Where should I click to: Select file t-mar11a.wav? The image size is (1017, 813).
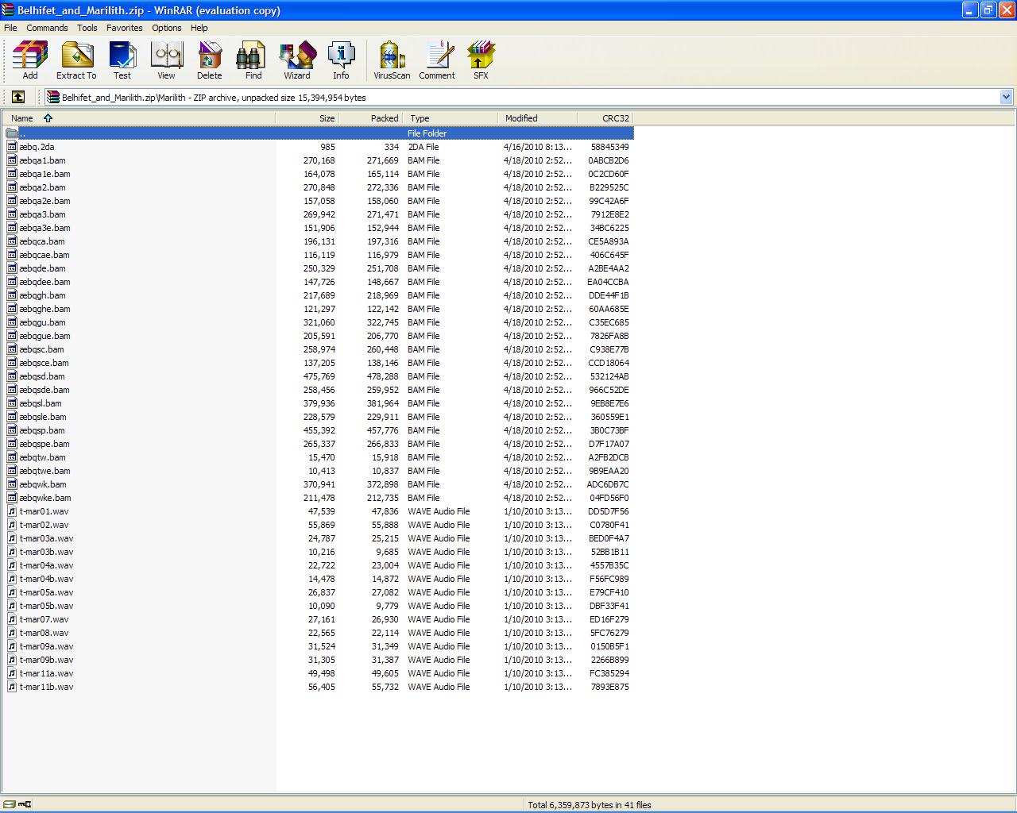tap(47, 673)
